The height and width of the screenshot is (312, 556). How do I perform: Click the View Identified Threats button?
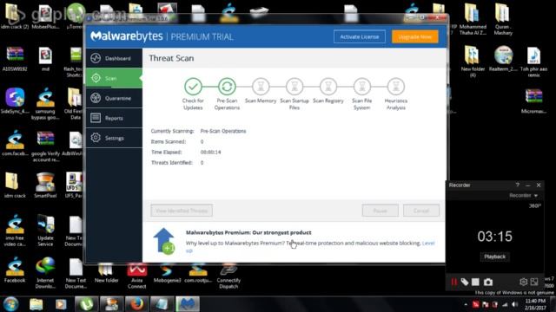point(182,211)
